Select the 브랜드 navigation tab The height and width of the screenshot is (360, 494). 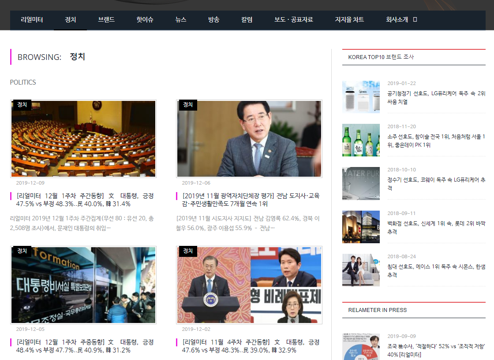click(106, 20)
